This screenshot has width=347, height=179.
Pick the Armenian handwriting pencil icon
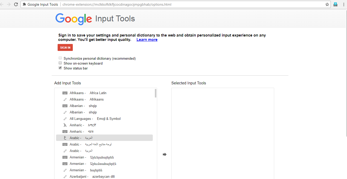[65, 170]
